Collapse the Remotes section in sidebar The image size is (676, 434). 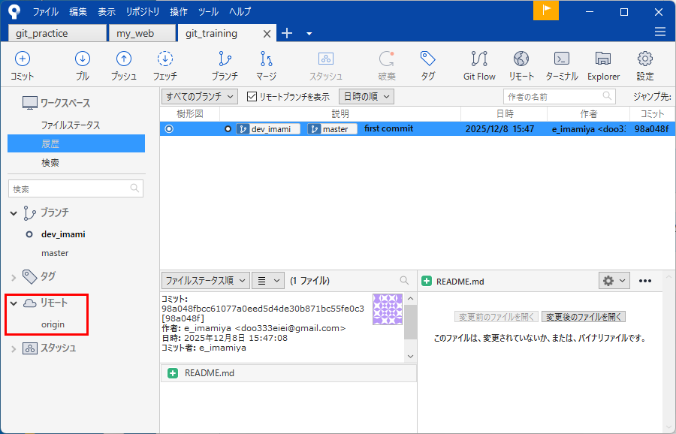pos(14,303)
